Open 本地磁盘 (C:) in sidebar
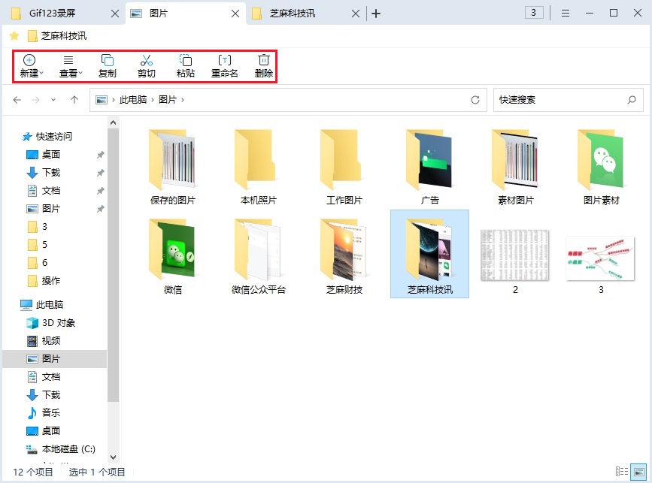652x483 pixels. pyautogui.click(x=61, y=449)
